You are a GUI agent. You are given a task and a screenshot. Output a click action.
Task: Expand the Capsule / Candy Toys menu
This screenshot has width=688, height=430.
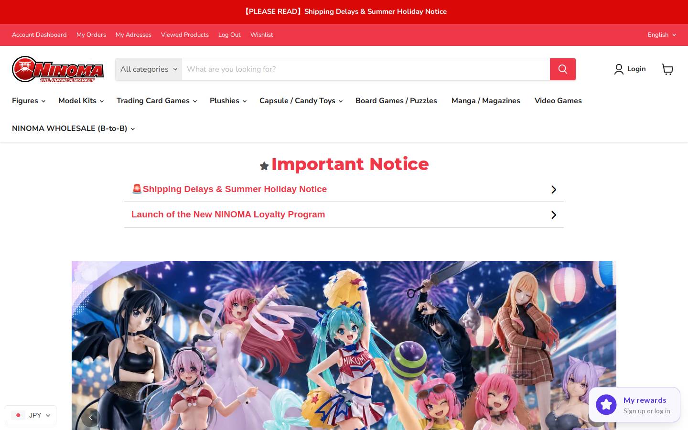pyautogui.click(x=301, y=101)
